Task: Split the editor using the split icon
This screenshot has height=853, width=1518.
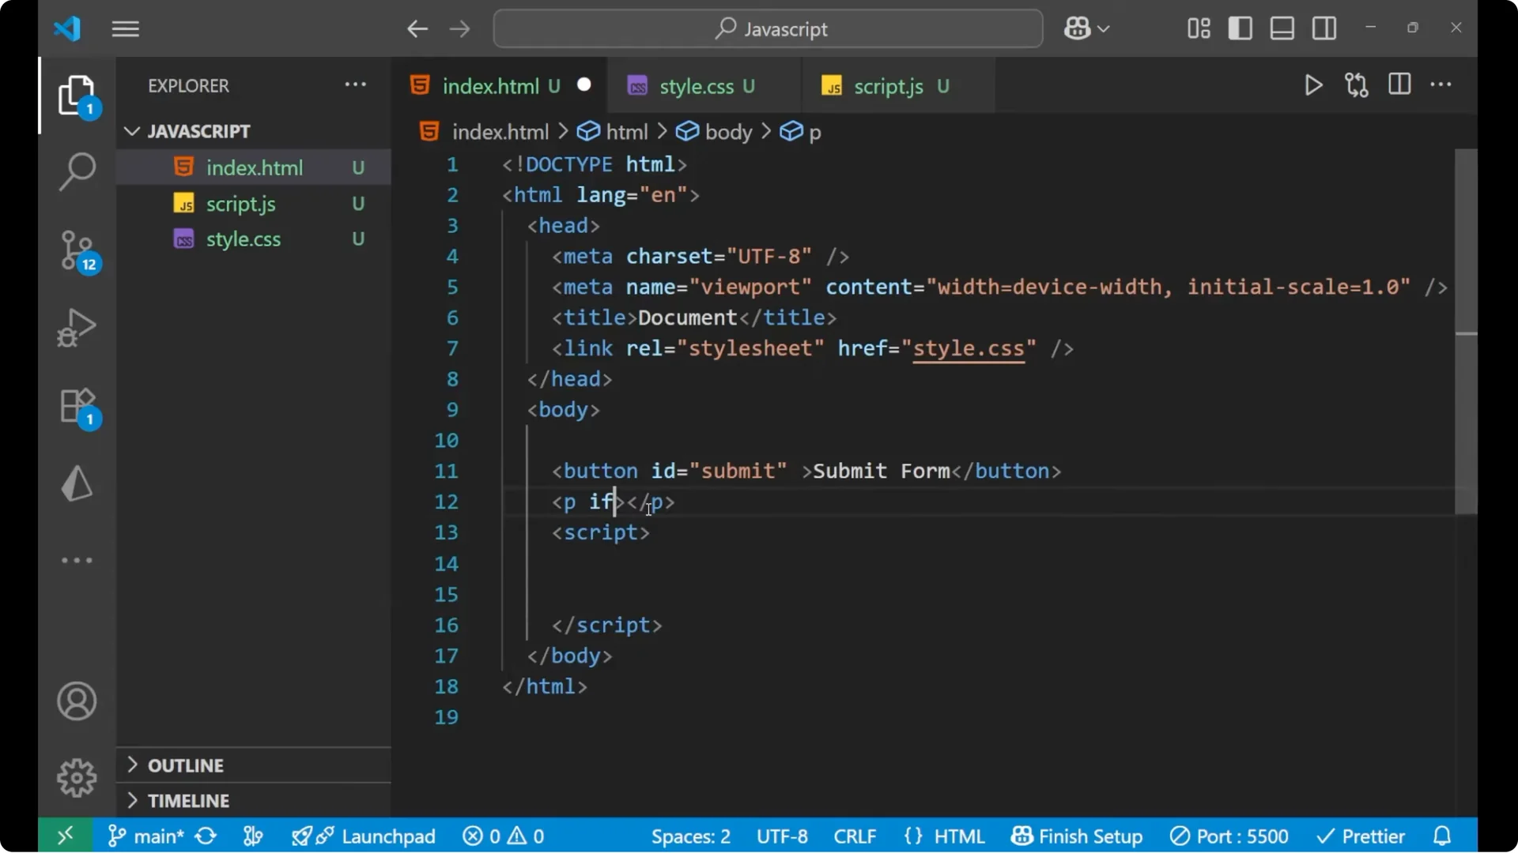Action: (x=1399, y=85)
